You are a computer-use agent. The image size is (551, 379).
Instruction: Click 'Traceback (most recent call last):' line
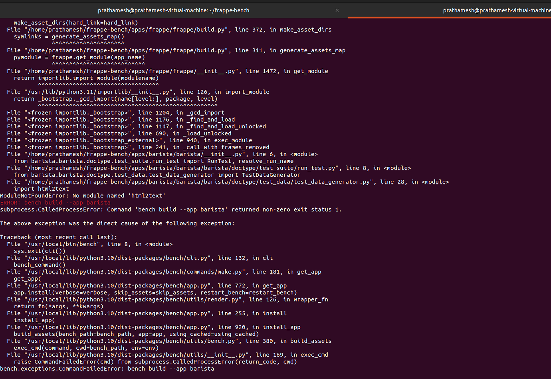(59, 237)
